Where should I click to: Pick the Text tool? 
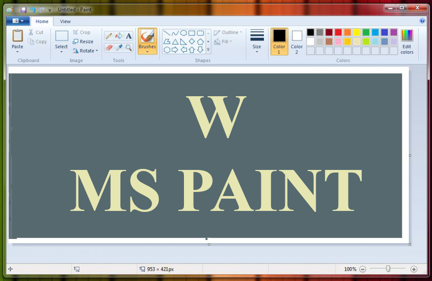[x=128, y=36]
